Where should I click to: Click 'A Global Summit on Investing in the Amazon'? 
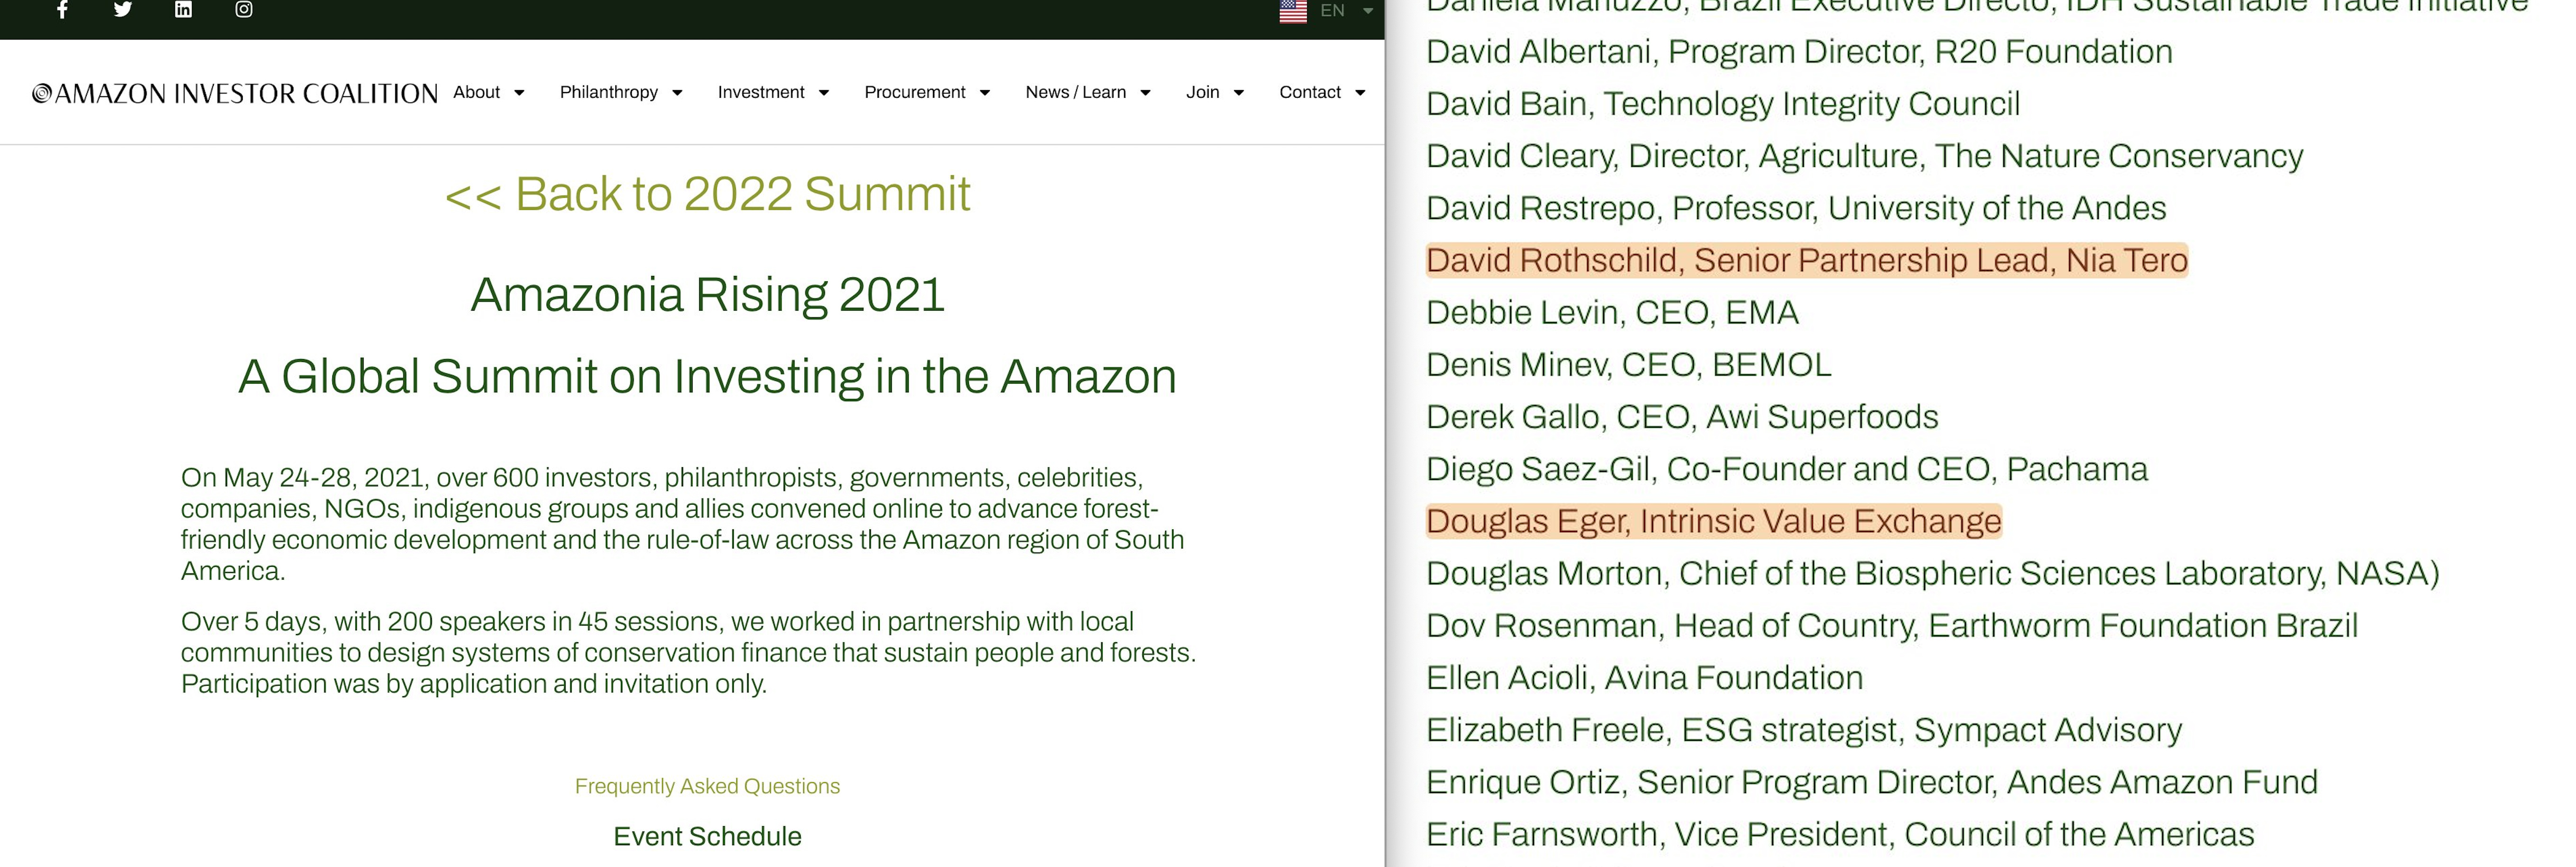[707, 377]
